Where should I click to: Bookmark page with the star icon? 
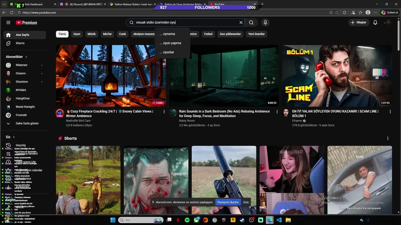click(x=337, y=12)
